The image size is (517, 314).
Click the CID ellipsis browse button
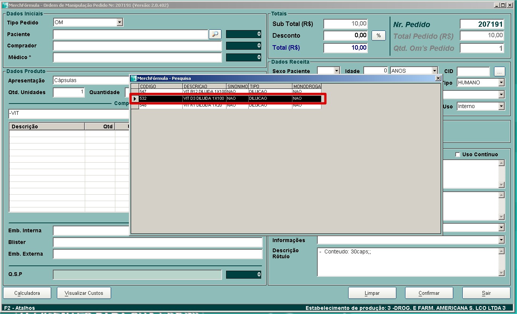pos(499,71)
